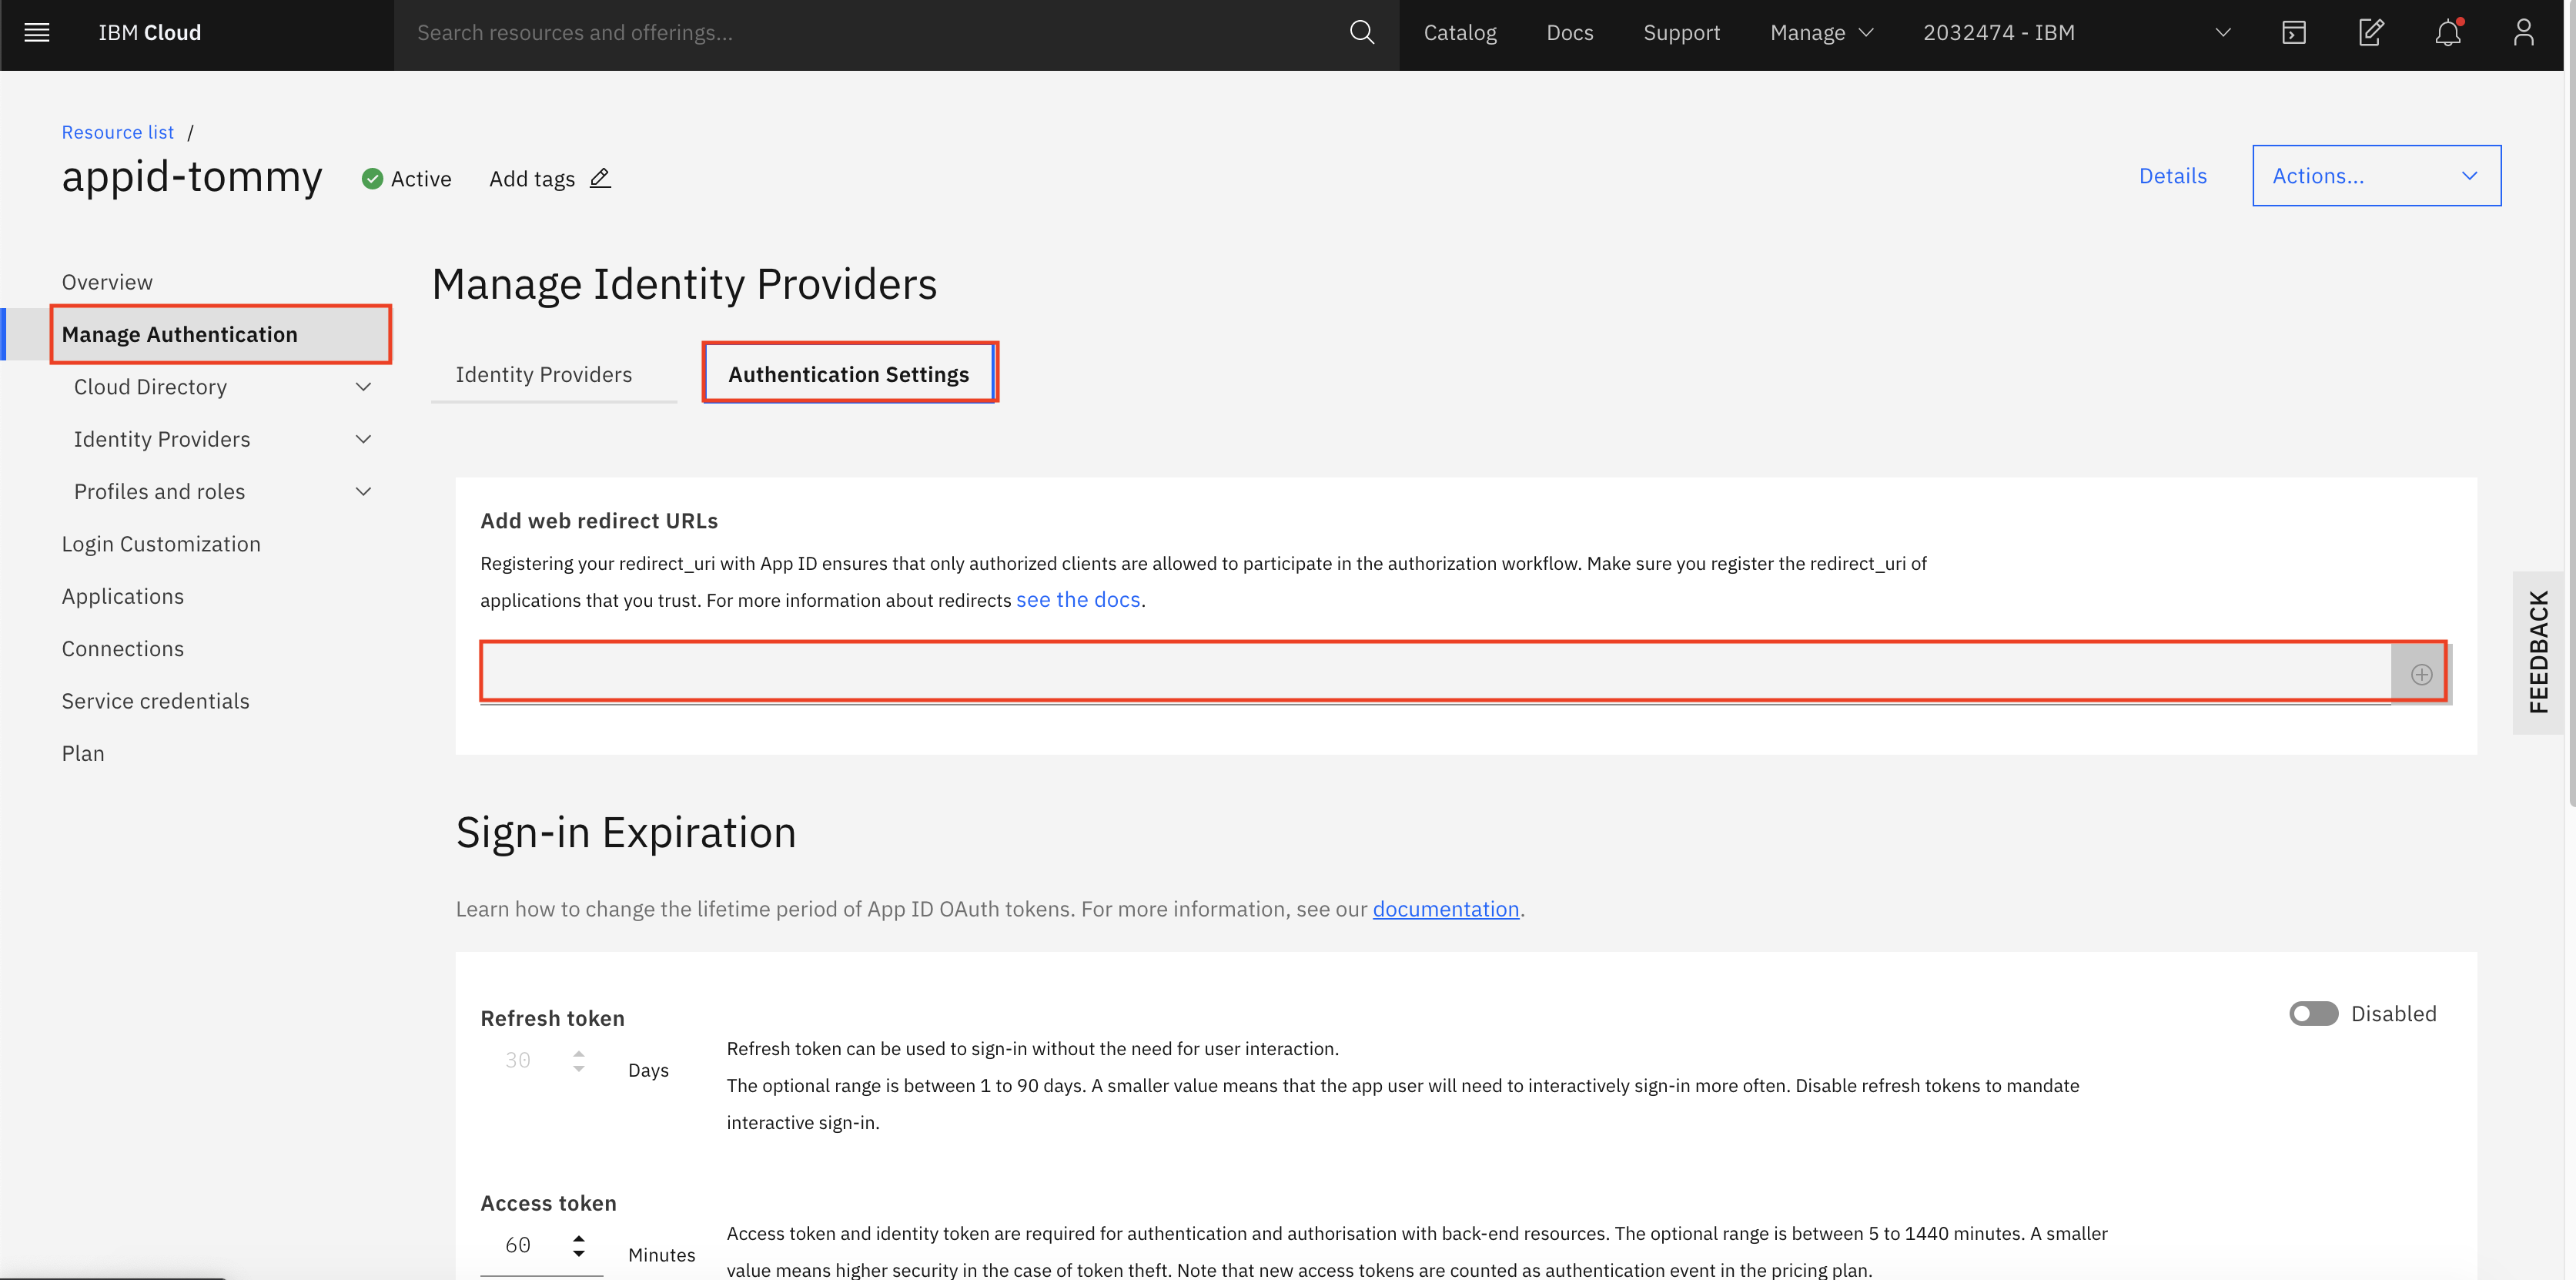Increase the Refresh token days stepper
The width and height of the screenshot is (2576, 1280).
[x=579, y=1053]
